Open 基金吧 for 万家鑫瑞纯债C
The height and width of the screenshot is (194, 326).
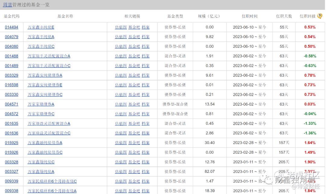pyautogui.click(x=134, y=162)
